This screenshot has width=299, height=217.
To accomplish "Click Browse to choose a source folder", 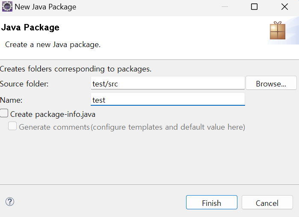I will (x=271, y=84).
